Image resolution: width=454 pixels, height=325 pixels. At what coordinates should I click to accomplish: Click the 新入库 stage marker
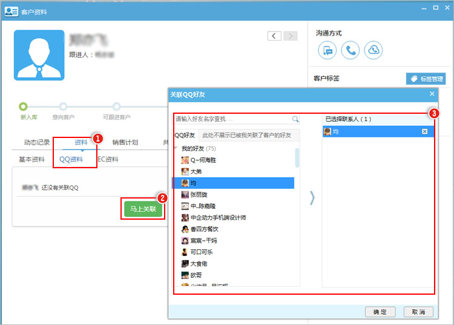click(23, 107)
